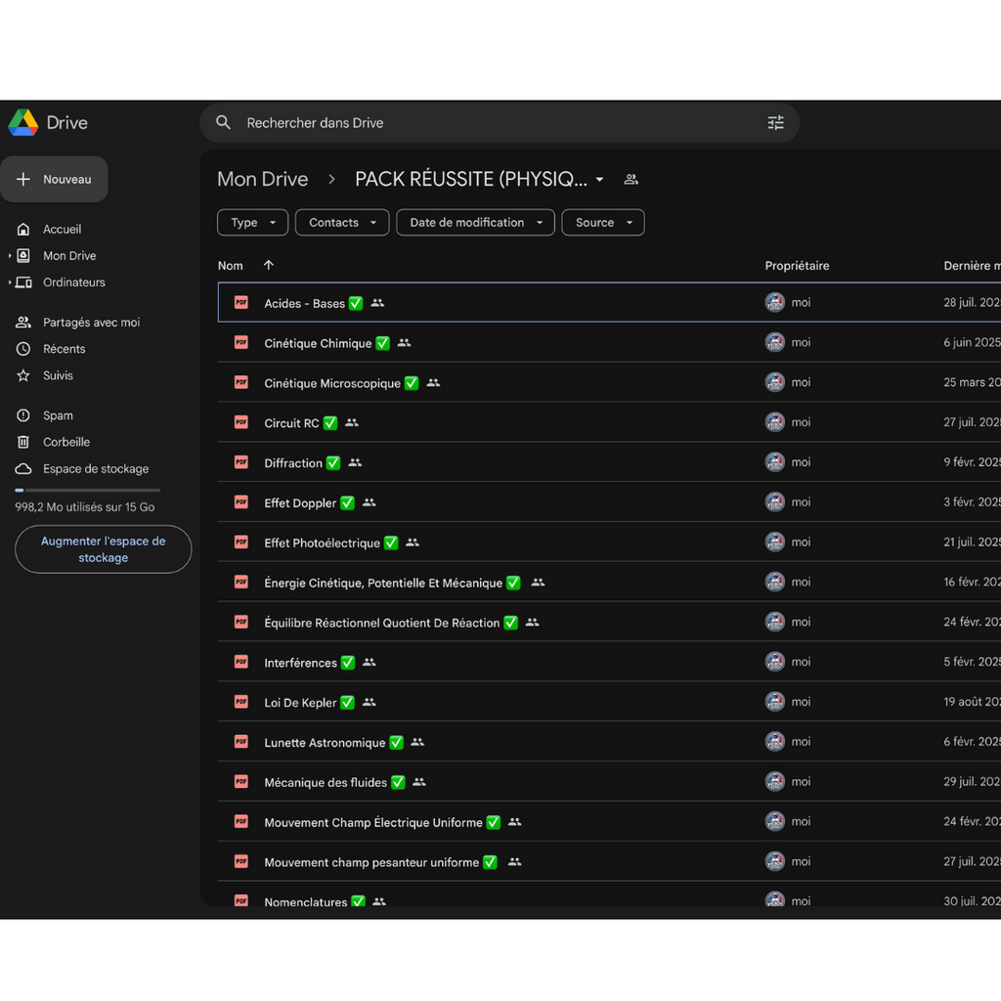Click the PDF icon for Circuit RC

(x=240, y=422)
